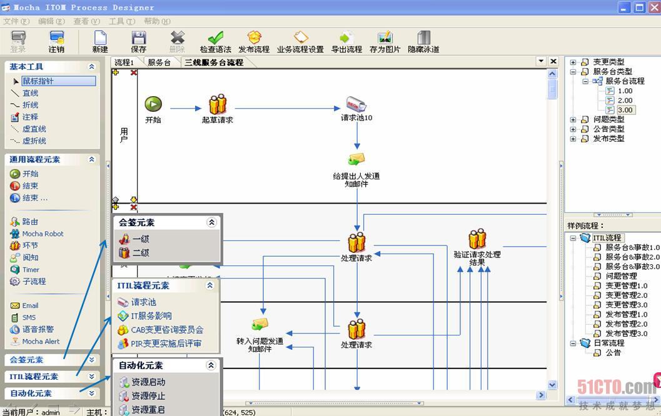
Task: Select version 1.00 of 服务台流程
Action: 625,91
